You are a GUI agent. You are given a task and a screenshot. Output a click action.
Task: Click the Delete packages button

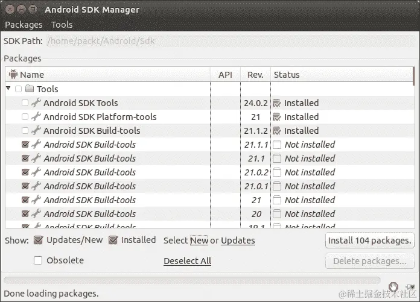pos(370,261)
